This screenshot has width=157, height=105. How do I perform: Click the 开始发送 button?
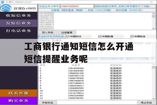tap(48, 103)
